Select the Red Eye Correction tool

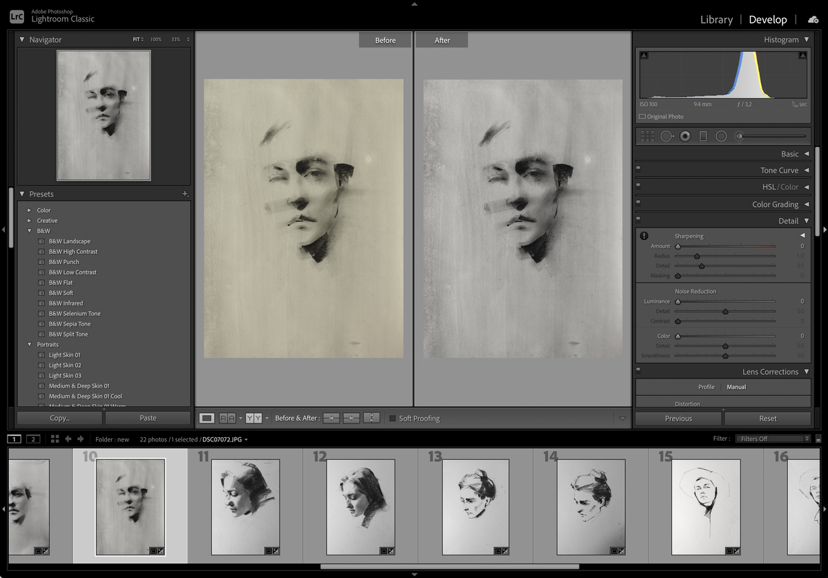(685, 136)
